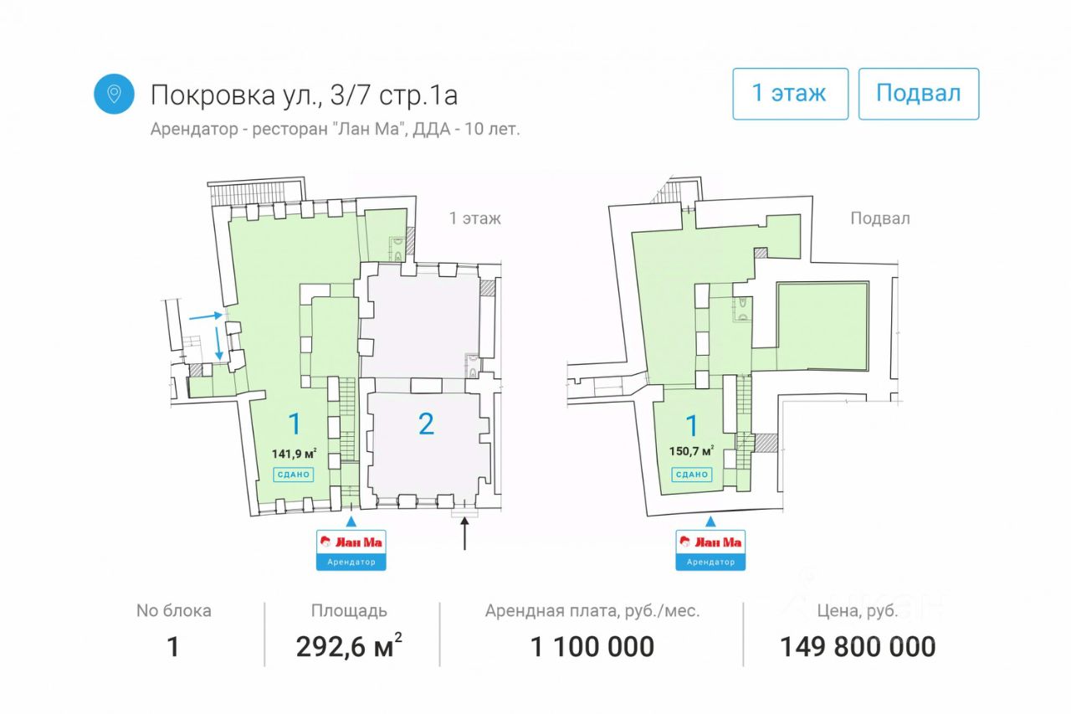Viewport: 1071px width, 714px height.
Task: Click the blue triangle above basement tenant logo
Action: [x=710, y=521]
